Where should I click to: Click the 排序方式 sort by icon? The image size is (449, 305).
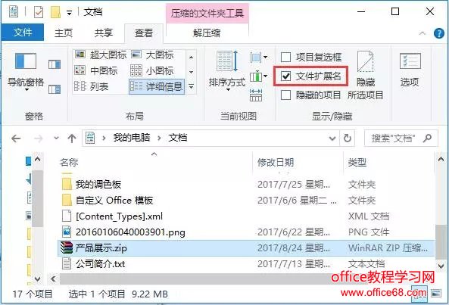[x=227, y=70]
